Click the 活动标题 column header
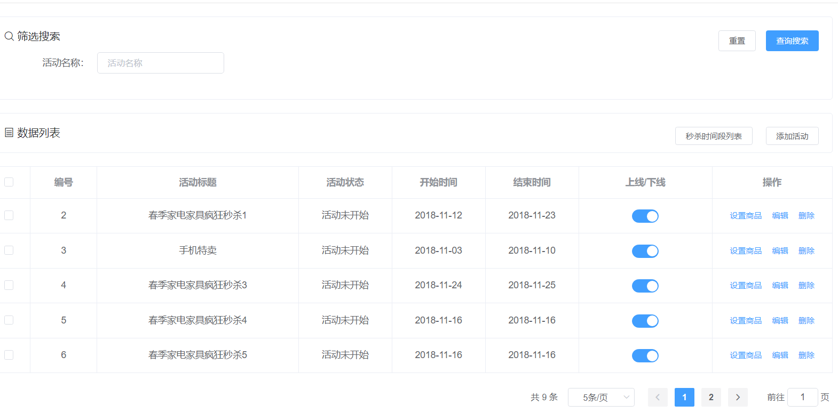 click(x=197, y=182)
